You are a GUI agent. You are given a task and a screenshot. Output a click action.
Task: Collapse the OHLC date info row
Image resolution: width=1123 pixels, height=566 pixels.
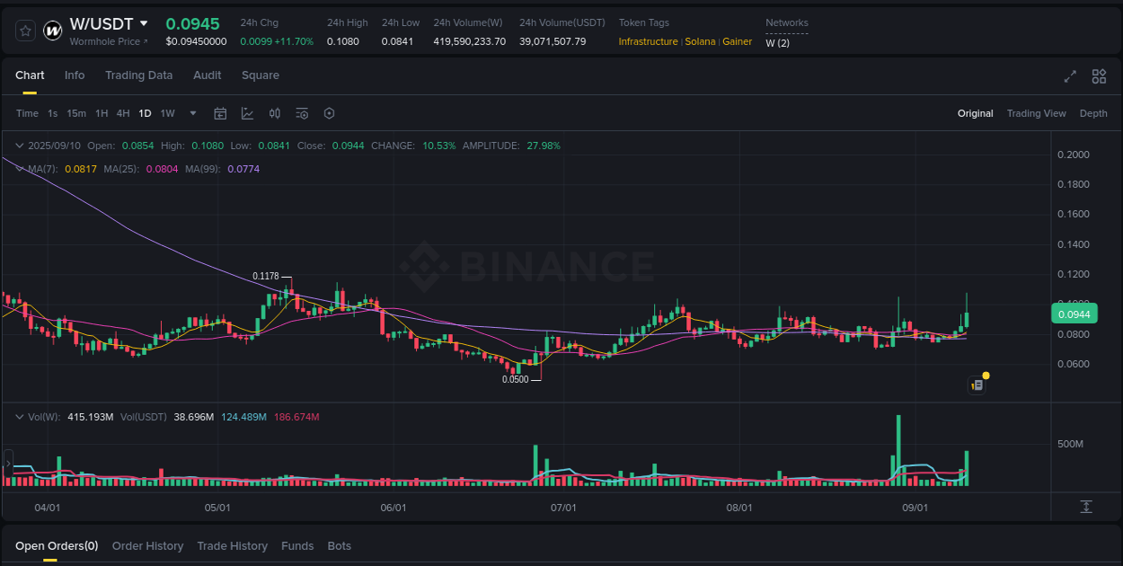tap(20, 146)
